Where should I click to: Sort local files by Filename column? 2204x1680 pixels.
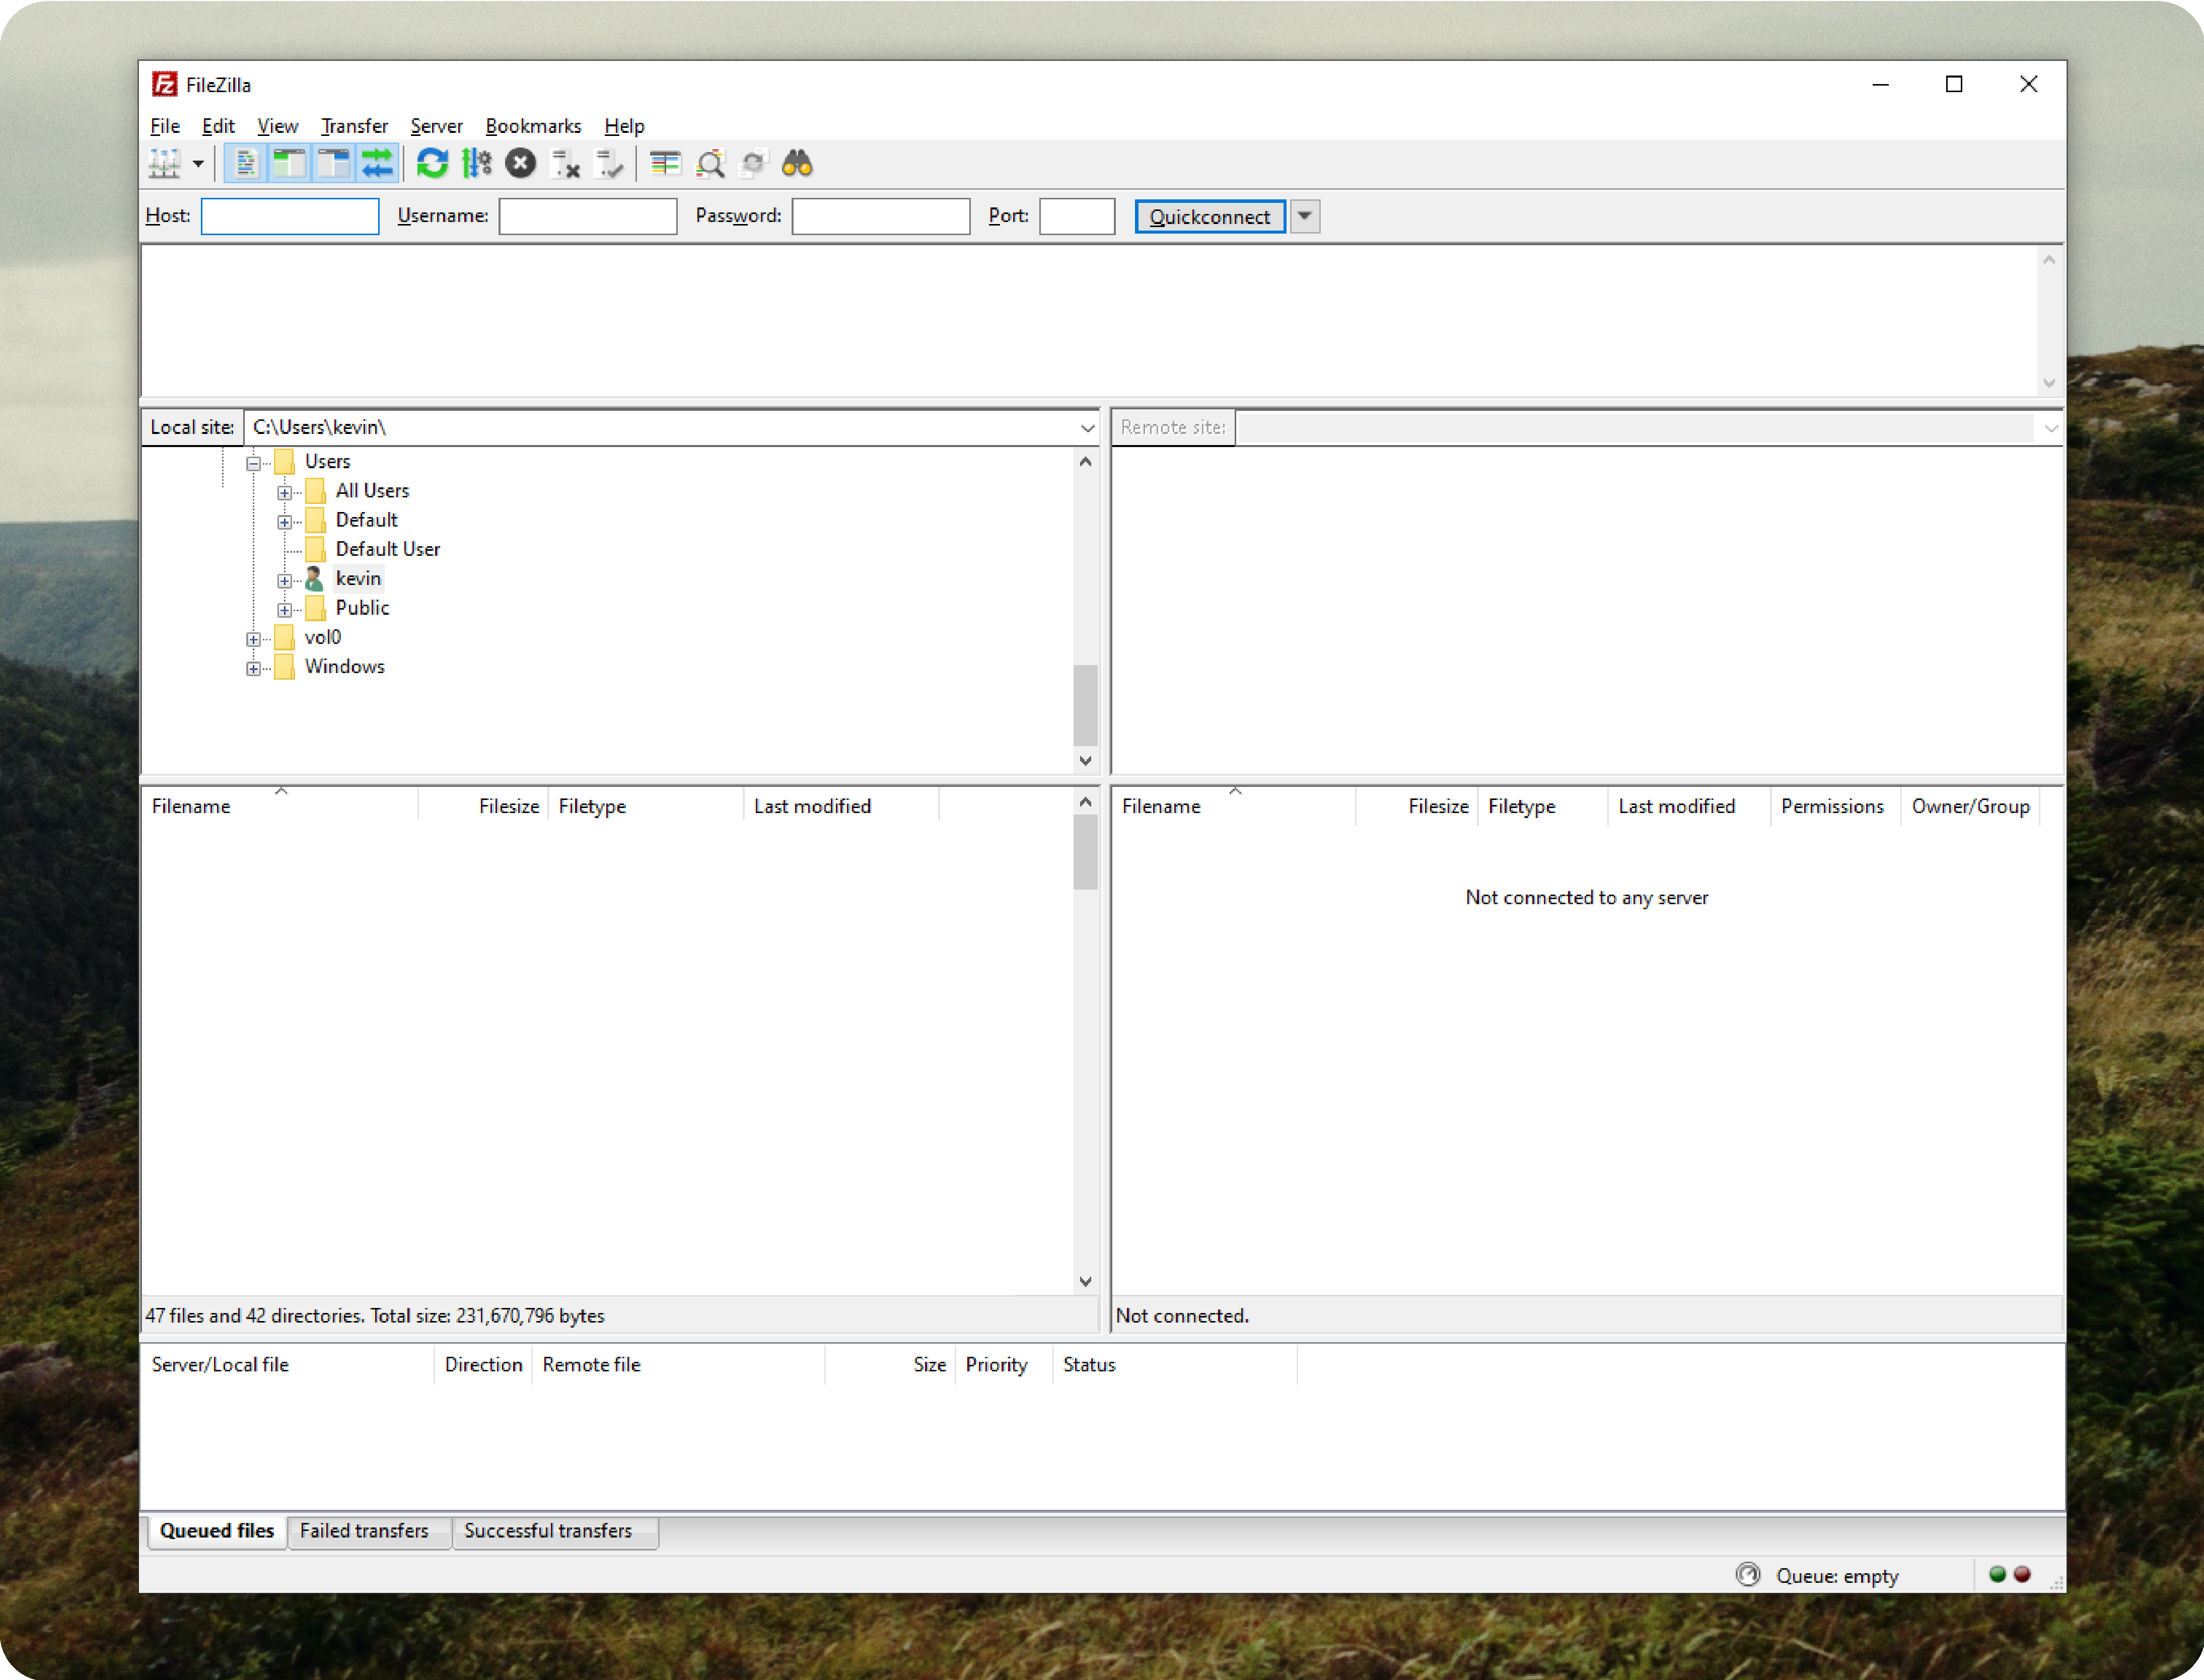(x=280, y=806)
